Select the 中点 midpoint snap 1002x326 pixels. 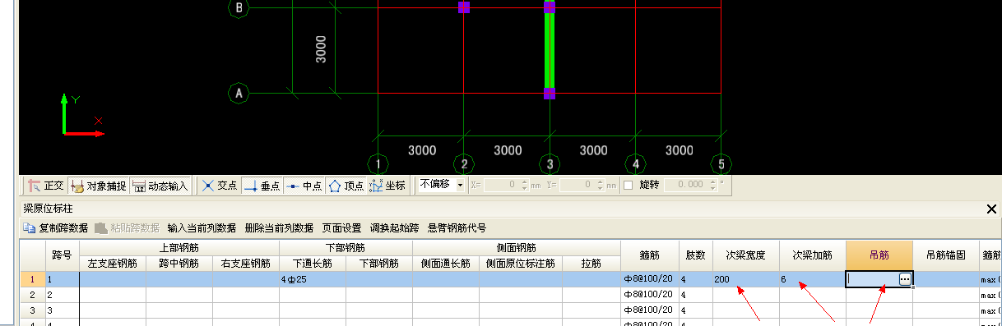point(304,186)
